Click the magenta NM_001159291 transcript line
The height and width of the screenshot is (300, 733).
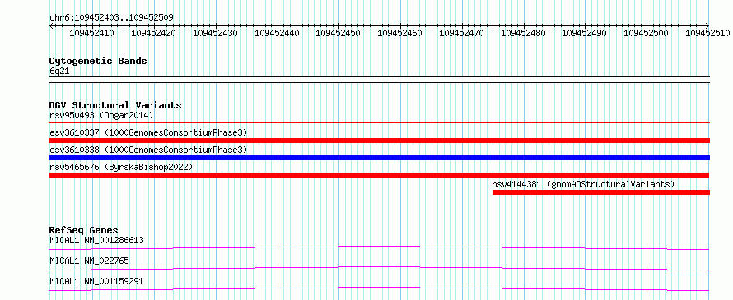click(x=380, y=288)
